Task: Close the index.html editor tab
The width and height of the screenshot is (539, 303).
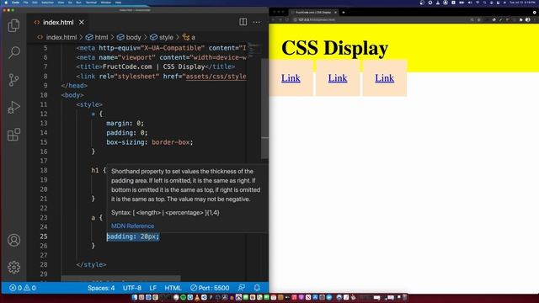Action: 82,23
